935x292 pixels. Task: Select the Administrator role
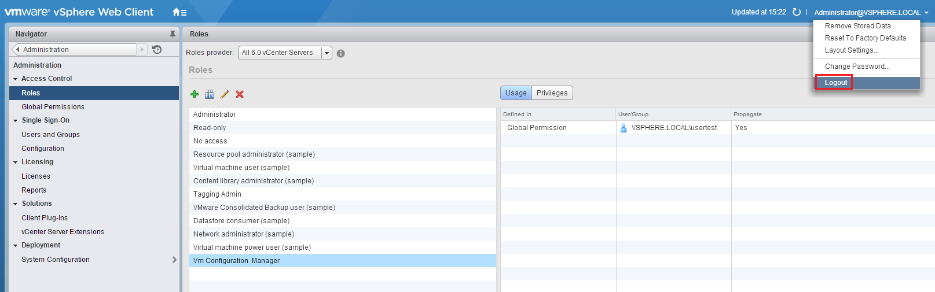[343, 114]
